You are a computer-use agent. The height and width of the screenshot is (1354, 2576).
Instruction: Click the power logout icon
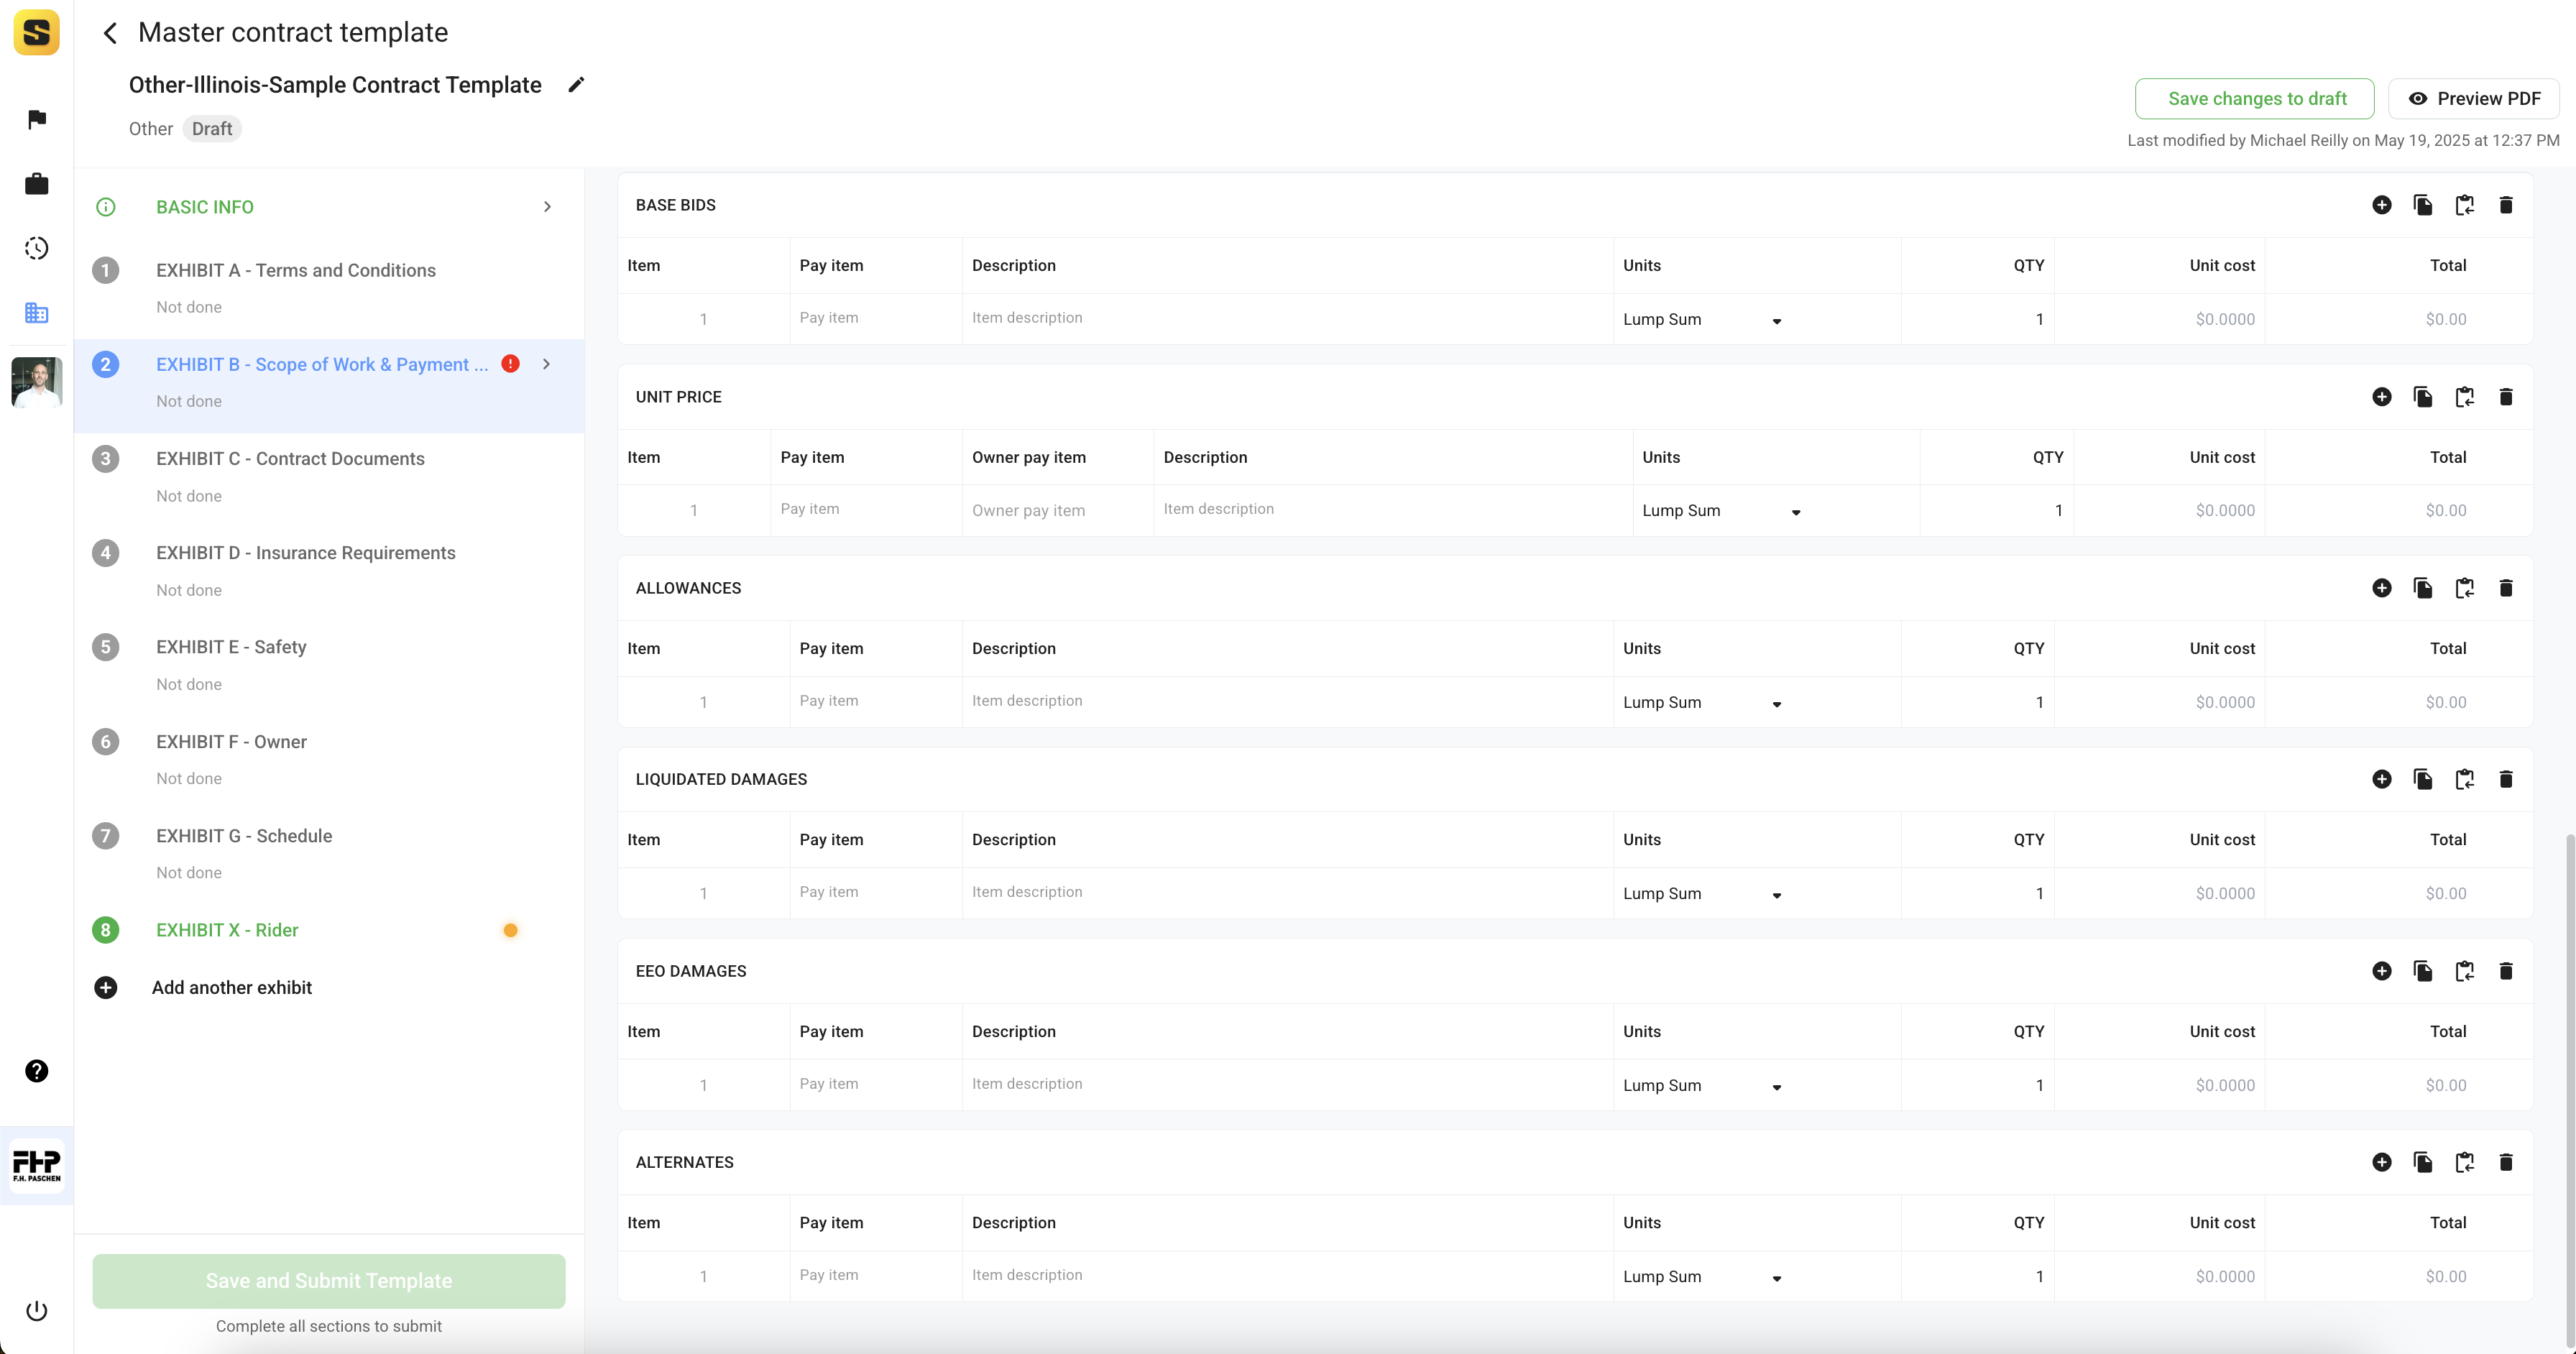37,1311
